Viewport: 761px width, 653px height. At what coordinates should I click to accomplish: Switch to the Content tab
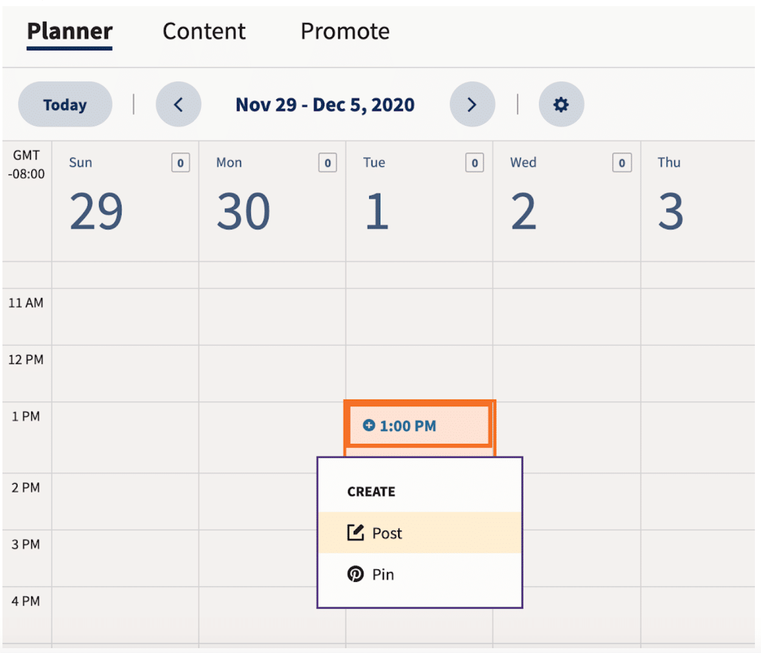coord(204,32)
